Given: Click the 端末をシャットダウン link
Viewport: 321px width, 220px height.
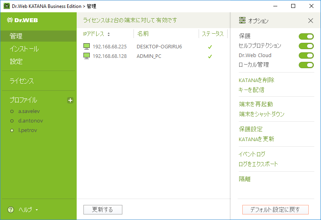Looking at the screenshot, I should [262, 114].
